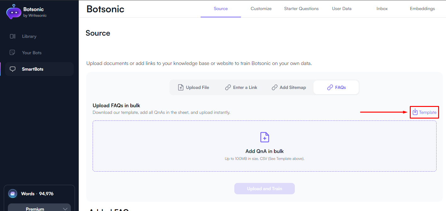Viewport: 446px width, 211px height.
Task: Open the Source tab
Action: (x=221, y=9)
